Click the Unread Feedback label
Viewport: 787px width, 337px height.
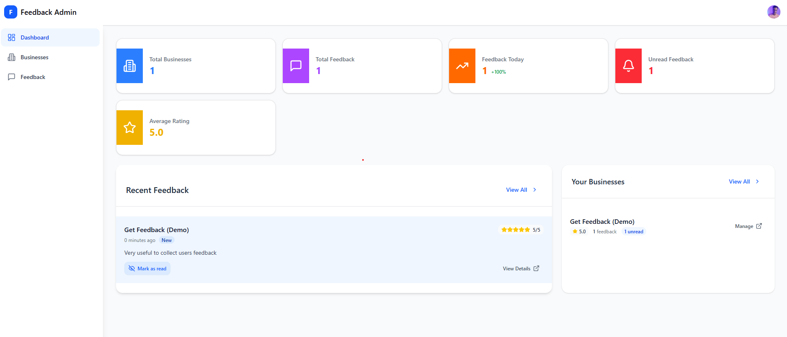point(671,59)
